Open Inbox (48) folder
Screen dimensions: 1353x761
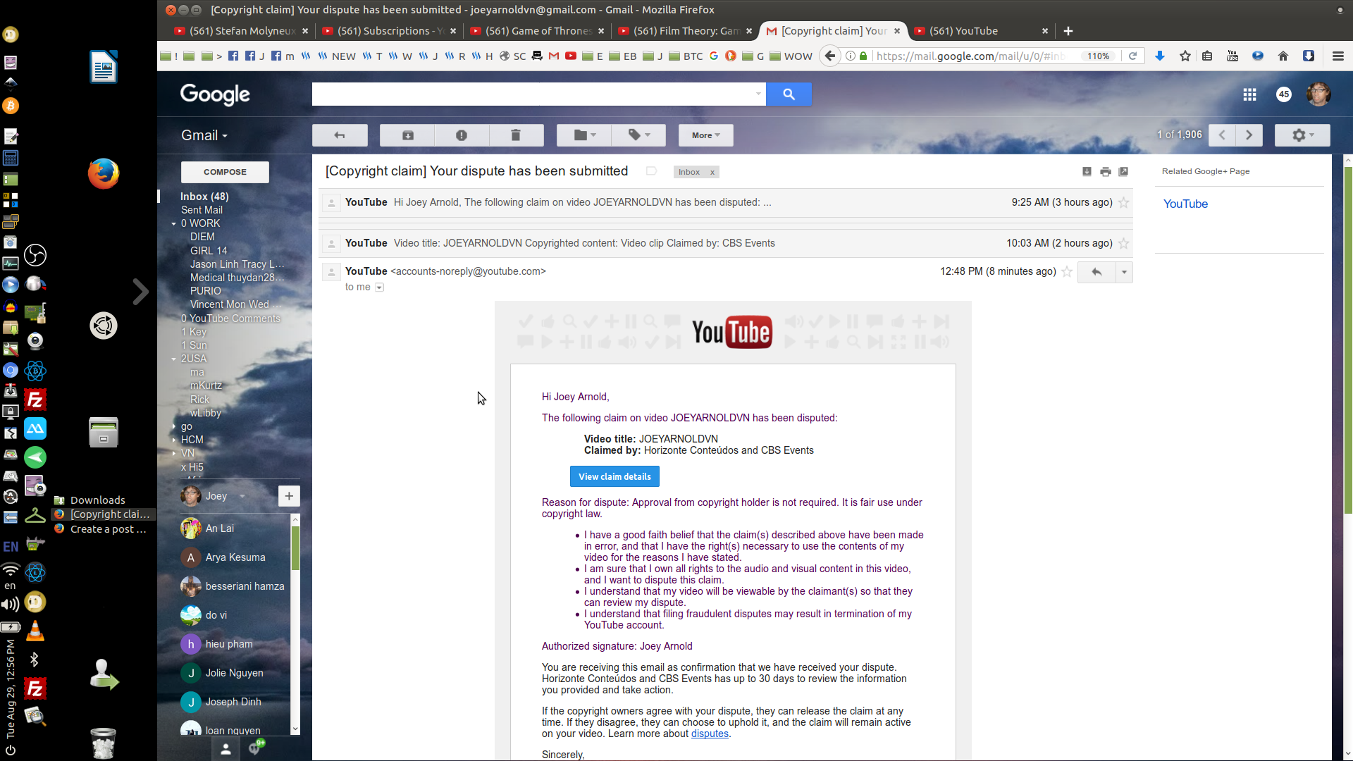(x=204, y=197)
